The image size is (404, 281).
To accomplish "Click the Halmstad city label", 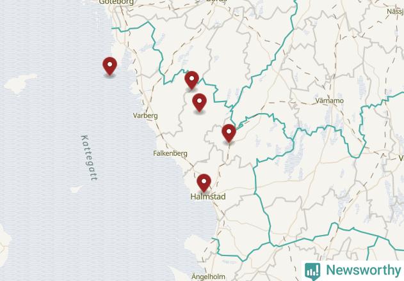I will click(208, 197).
